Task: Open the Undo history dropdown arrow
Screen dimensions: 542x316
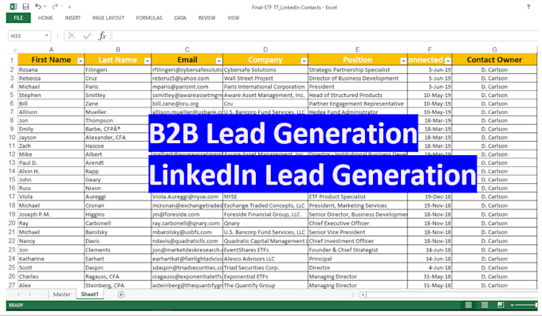Action: point(45,6)
